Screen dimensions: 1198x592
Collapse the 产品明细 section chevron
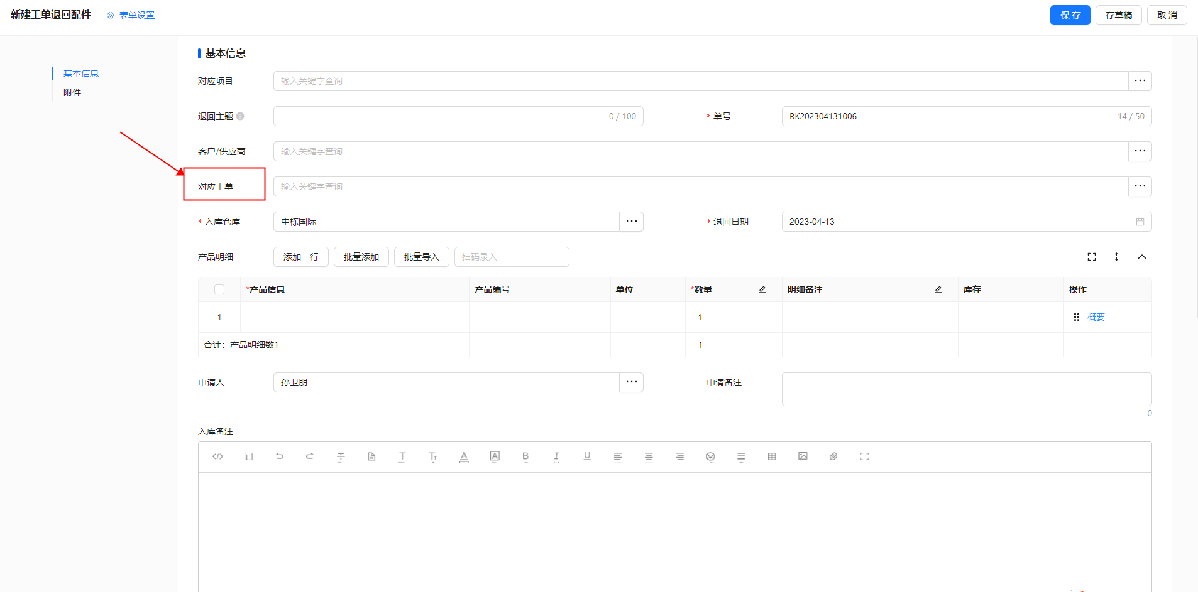pos(1142,257)
